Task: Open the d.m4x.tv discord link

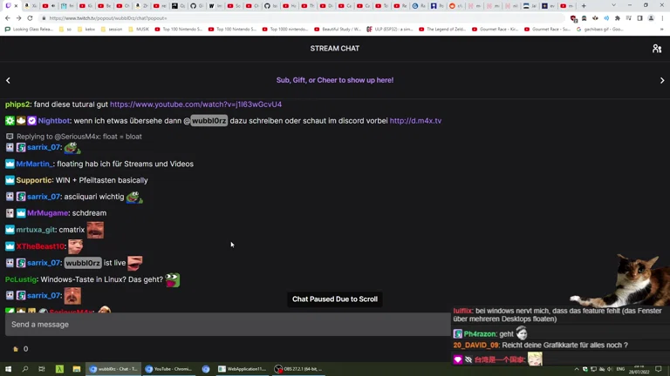Action: 415,121
